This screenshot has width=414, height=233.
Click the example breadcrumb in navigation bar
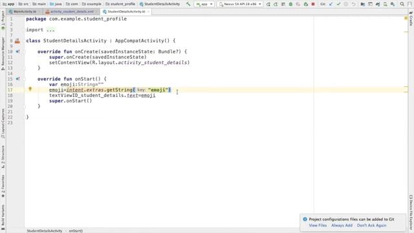coord(92,4)
